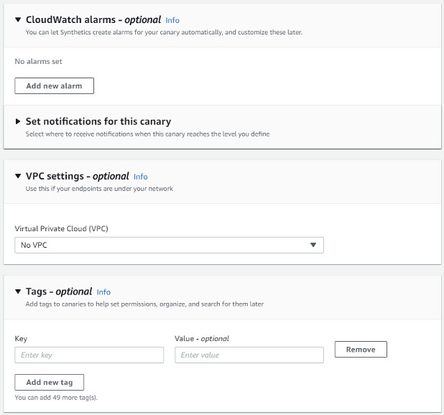Click the VPC settings heading text
Image resolution: width=444 pixels, height=415 pixels.
[77, 176]
